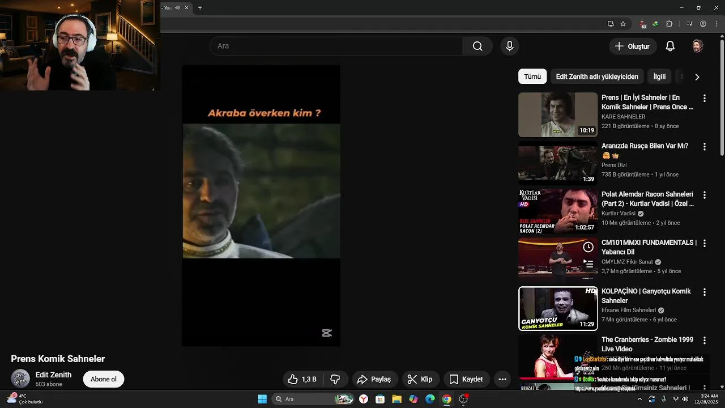The width and height of the screenshot is (725, 408).
Task: Open options for Aranızda Rusça Bilen Var Mı video
Action: 704,146
